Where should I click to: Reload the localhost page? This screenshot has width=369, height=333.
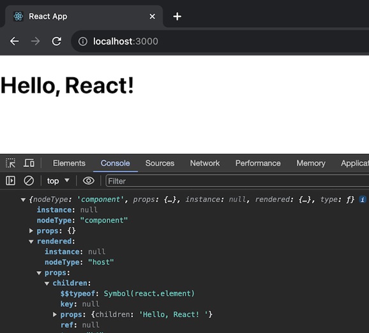56,41
